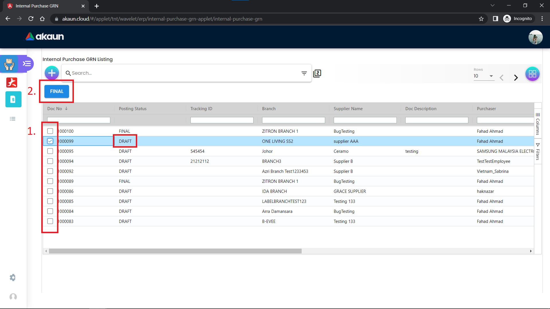Viewport: 550px width, 309px height.
Task: Sort by the Doc No column header
Action: tap(55, 109)
